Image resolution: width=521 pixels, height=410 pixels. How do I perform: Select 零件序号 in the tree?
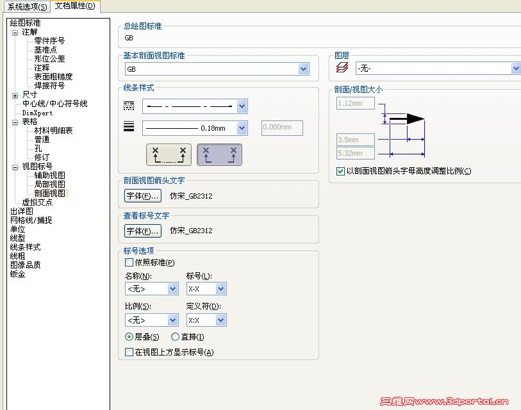pos(49,41)
